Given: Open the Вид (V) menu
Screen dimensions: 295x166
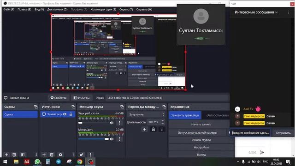Looking at the screenshot, I should tap(39, 9).
